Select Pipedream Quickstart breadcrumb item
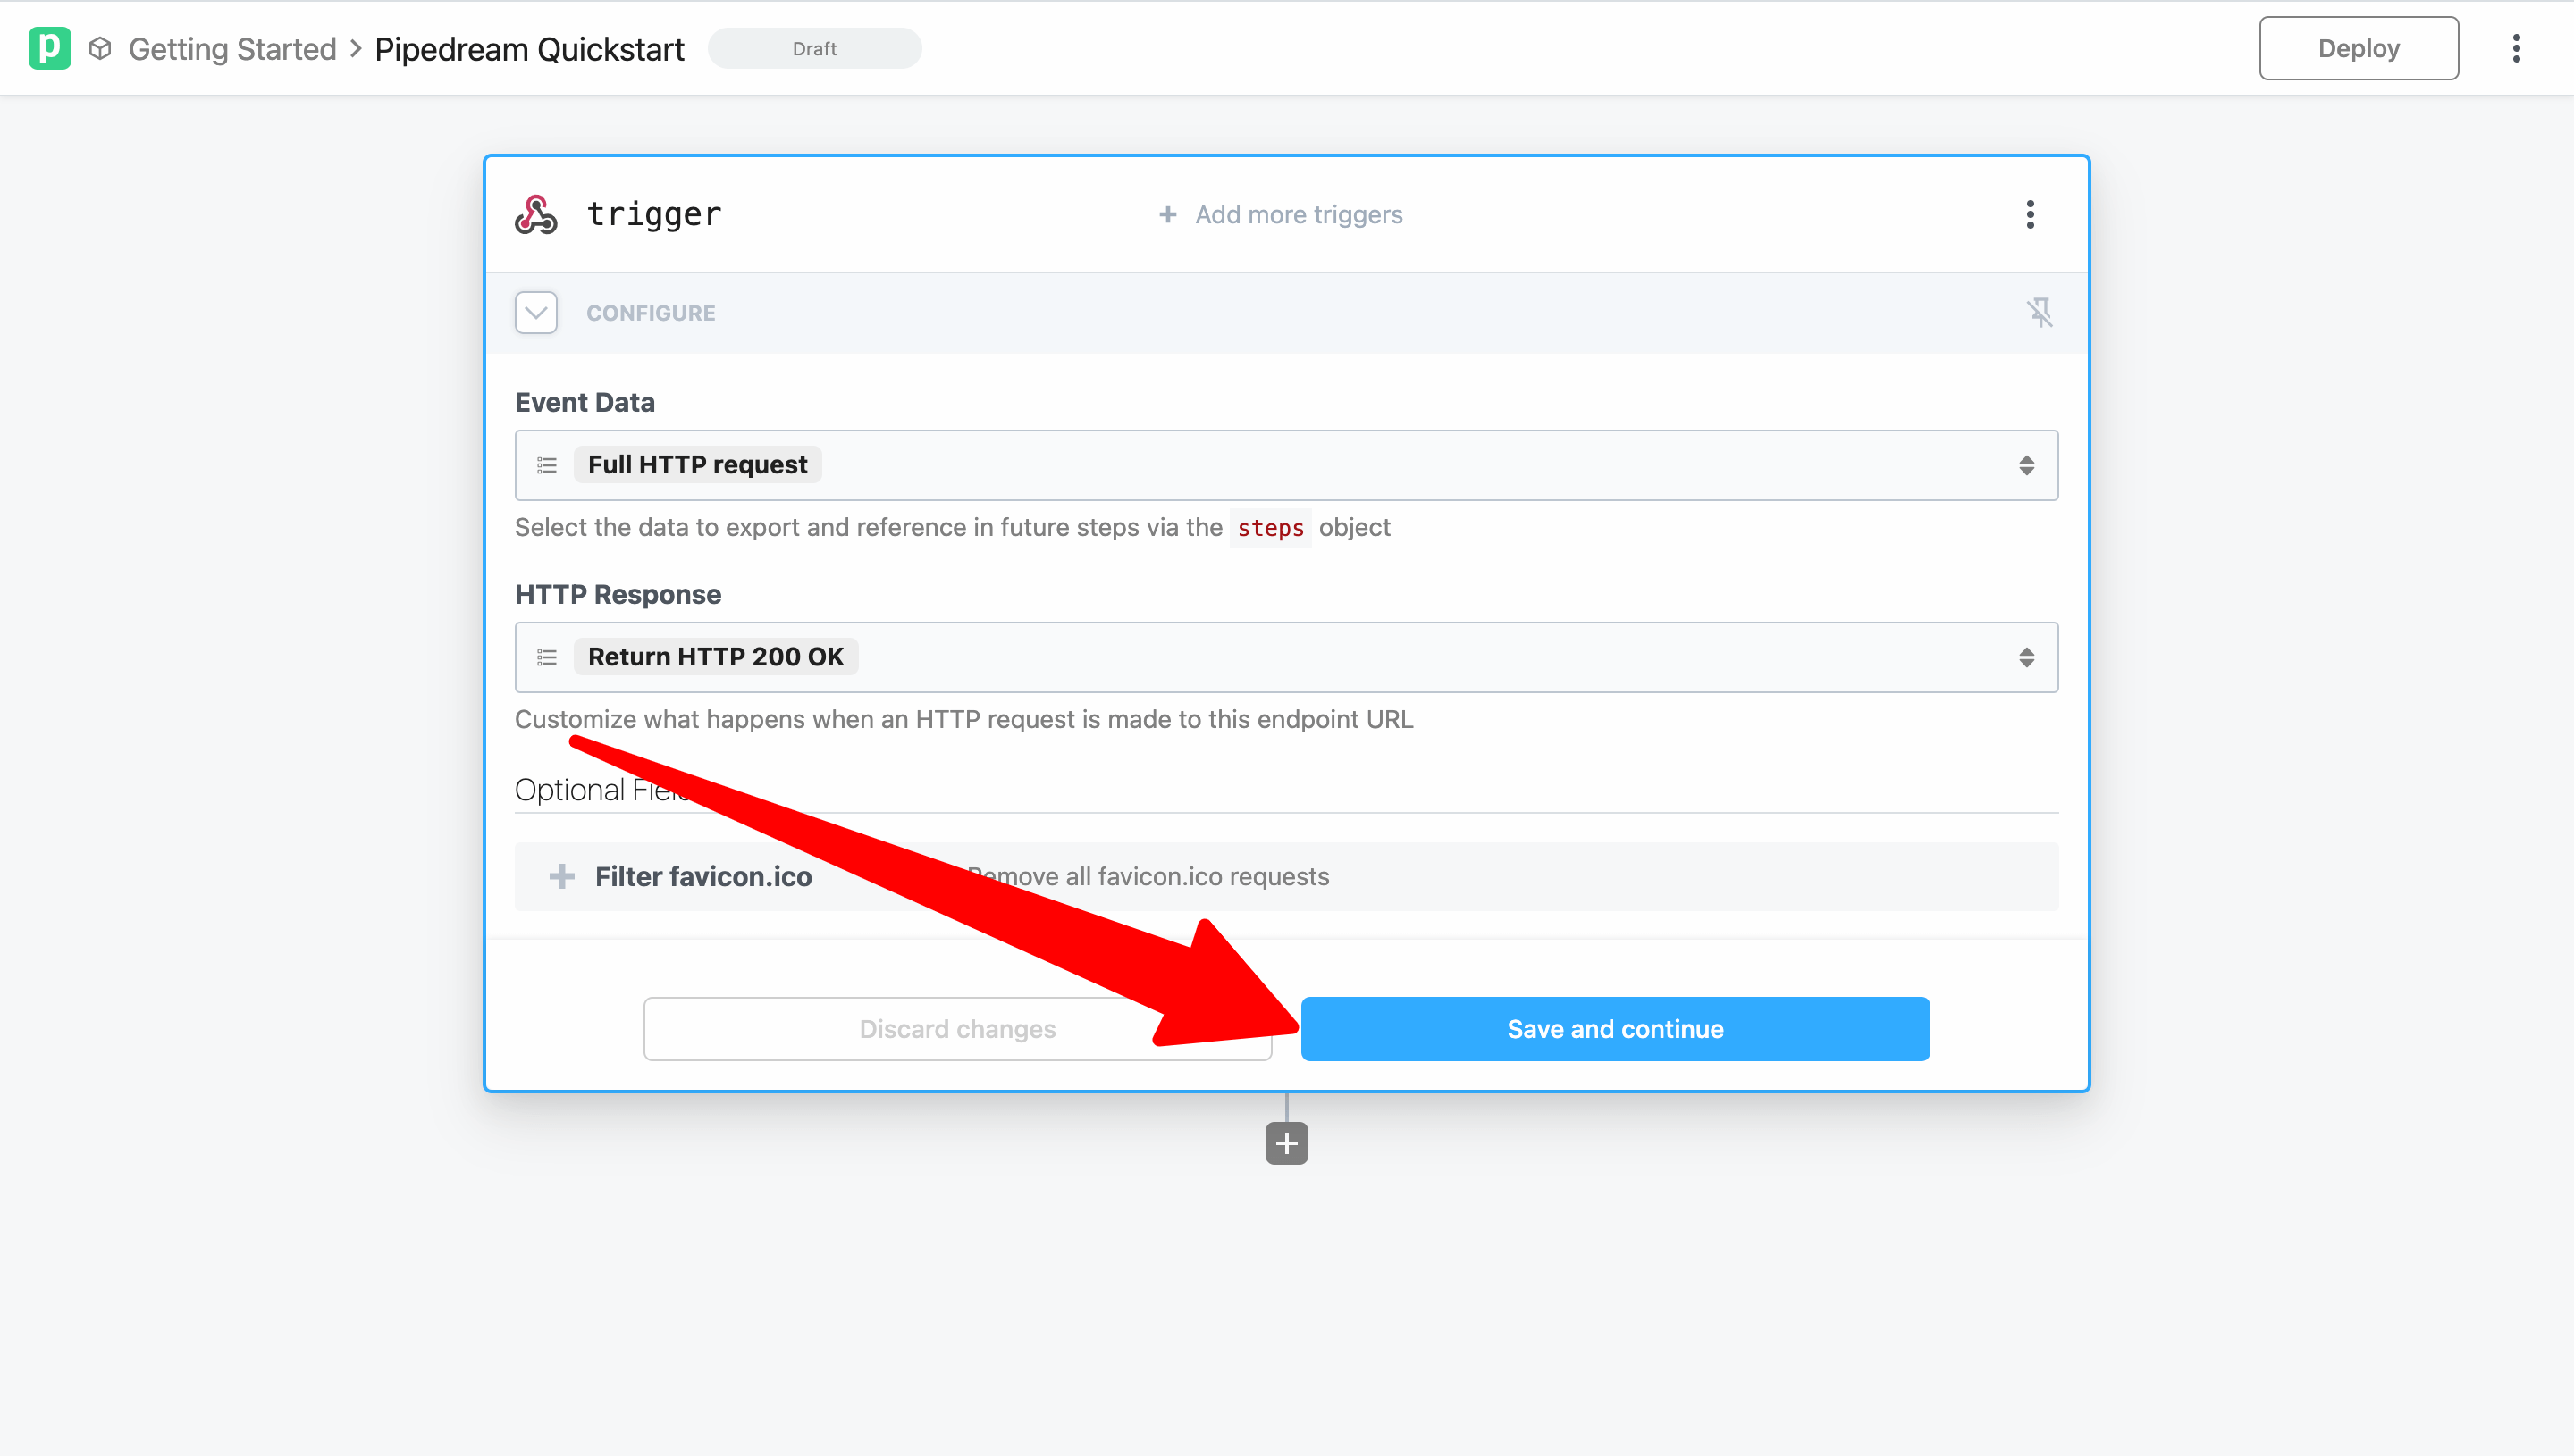Viewport: 2574px width, 1456px height. pos(528,47)
